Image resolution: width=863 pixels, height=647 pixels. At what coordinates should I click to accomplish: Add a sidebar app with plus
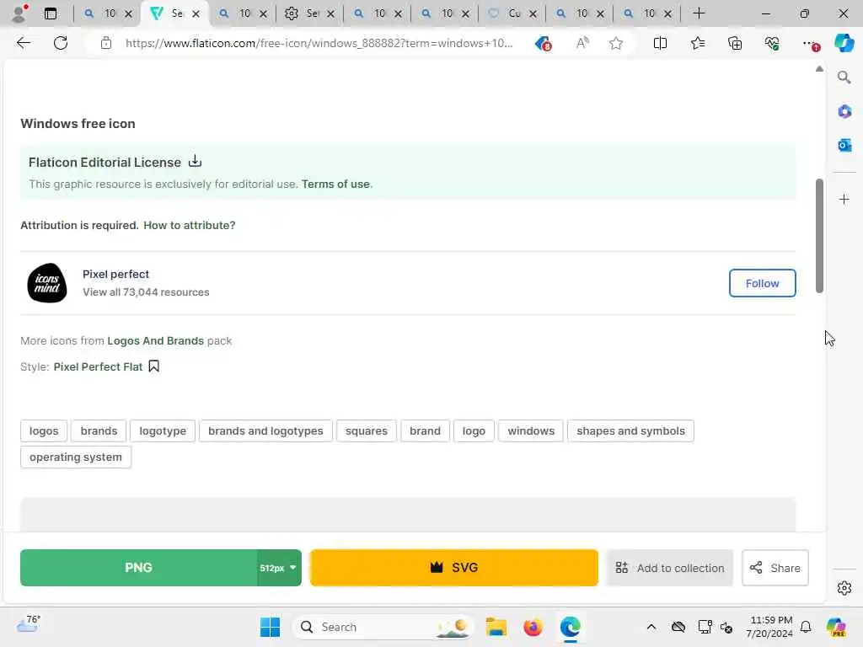coord(844,199)
